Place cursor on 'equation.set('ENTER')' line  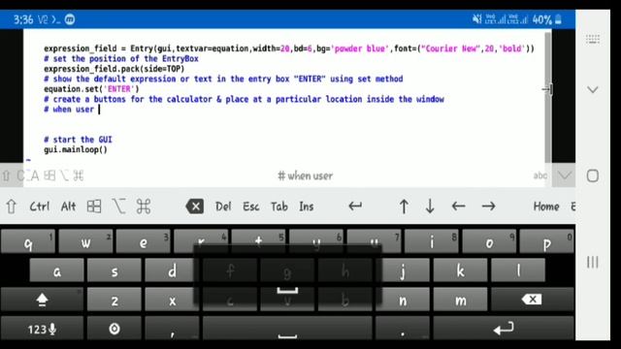click(91, 88)
